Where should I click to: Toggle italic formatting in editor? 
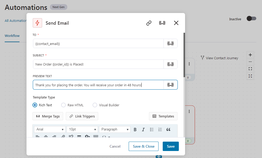point(143,129)
